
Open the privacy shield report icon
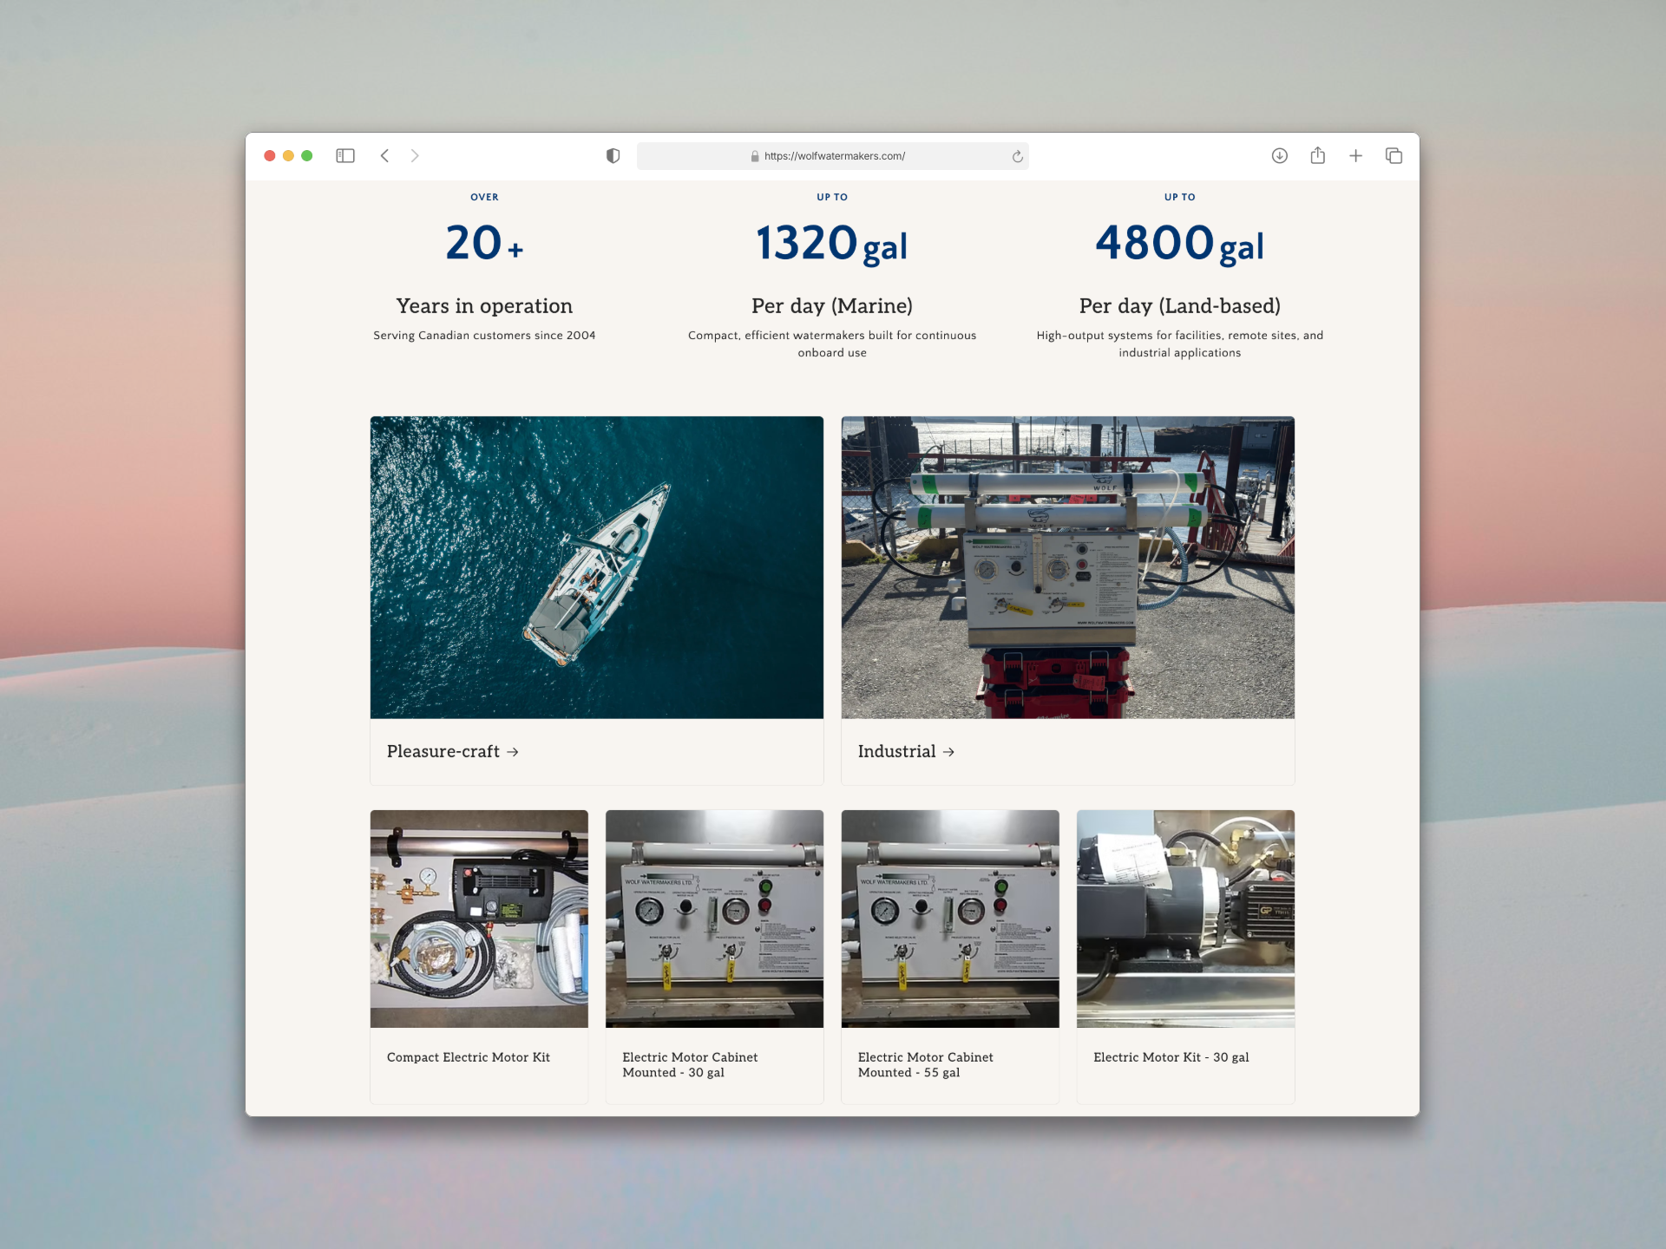613,156
